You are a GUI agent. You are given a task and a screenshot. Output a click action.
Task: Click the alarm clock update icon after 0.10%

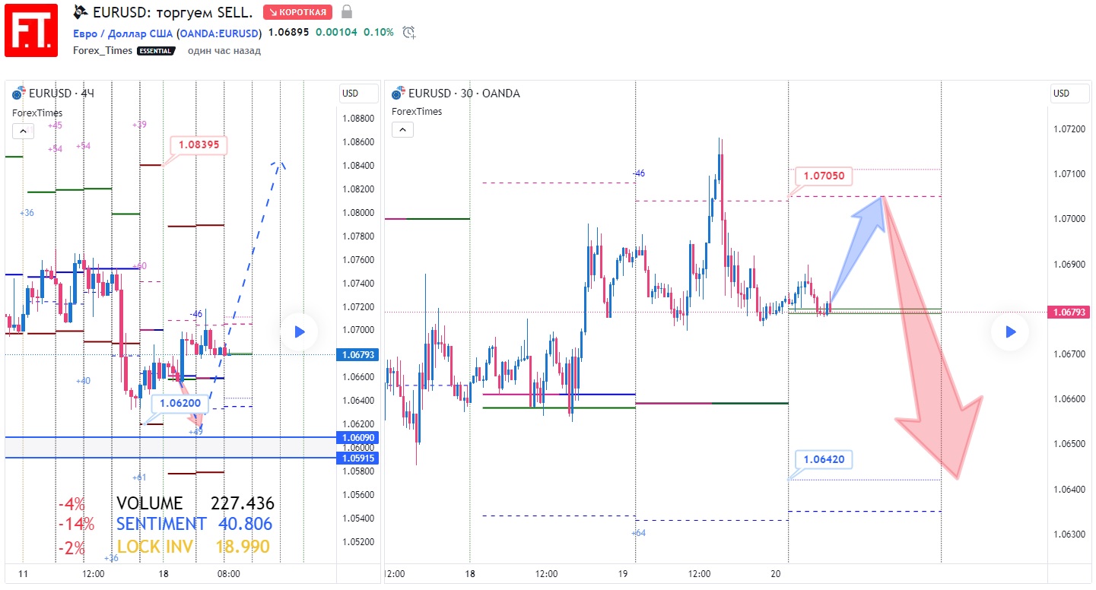tap(409, 33)
